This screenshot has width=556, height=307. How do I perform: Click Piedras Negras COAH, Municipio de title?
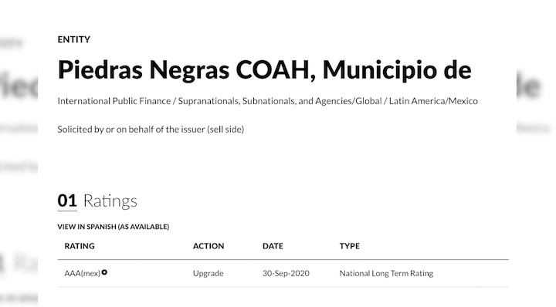[265, 69]
